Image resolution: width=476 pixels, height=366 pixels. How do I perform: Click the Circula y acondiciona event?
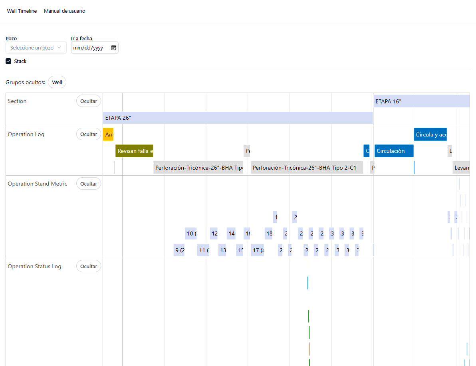[430, 135]
